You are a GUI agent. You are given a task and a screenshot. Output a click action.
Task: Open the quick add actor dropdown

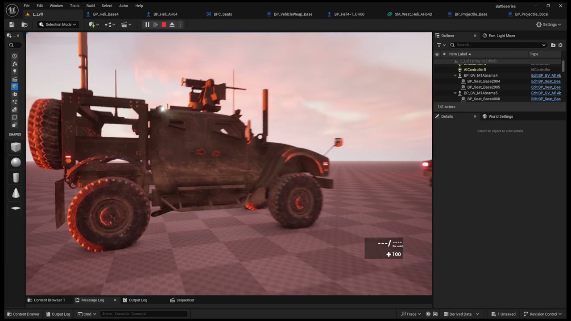[x=94, y=25]
